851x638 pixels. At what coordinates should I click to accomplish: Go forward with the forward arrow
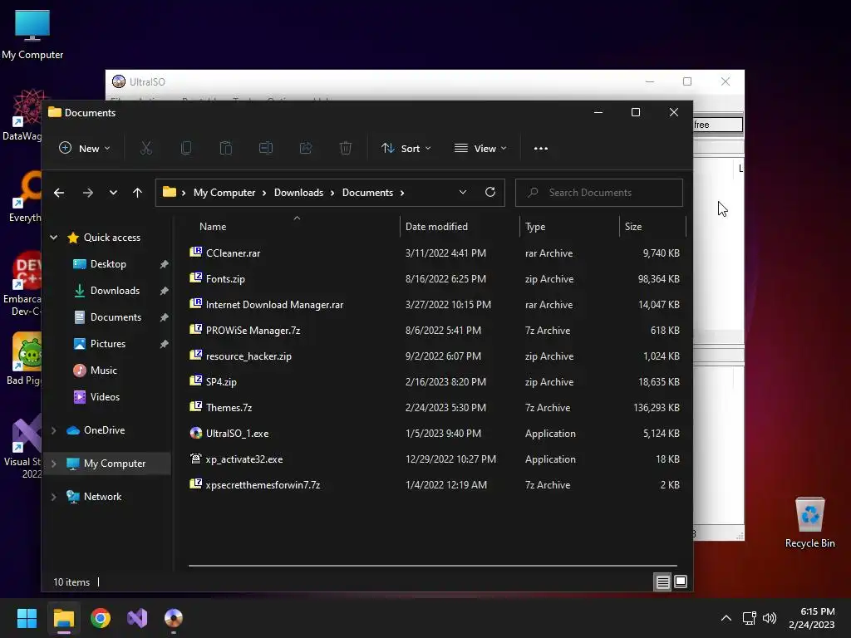[88, 193]
